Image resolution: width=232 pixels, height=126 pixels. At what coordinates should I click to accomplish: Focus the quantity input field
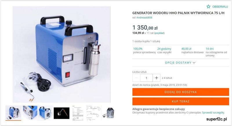[146, 78]
